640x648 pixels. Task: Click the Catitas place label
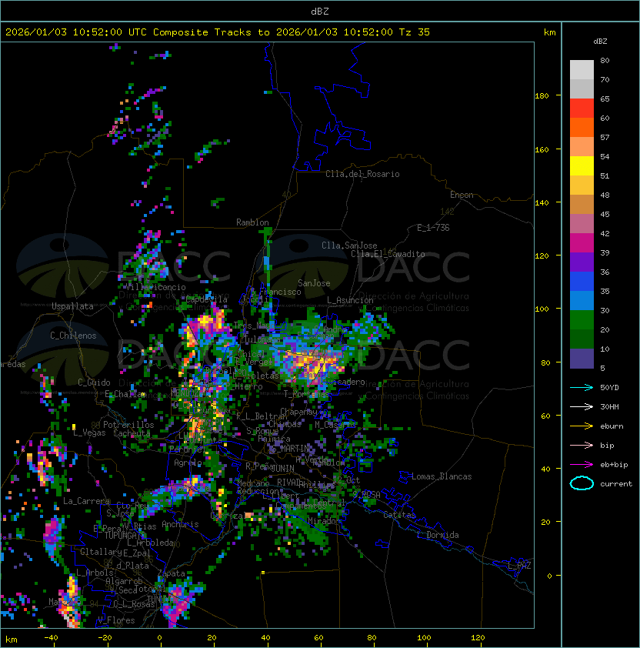pyautogui.click(x=399, y=515)
